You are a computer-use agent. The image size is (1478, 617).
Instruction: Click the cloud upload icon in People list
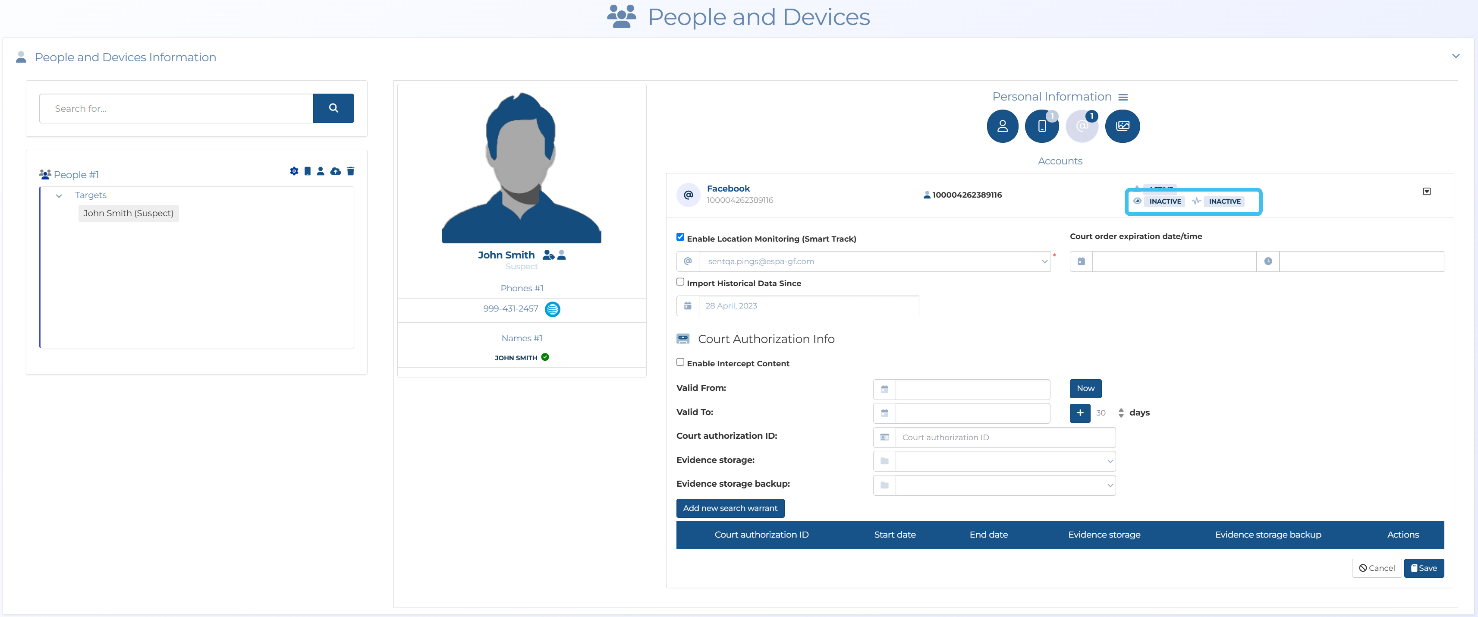click(x=336, y=171)
